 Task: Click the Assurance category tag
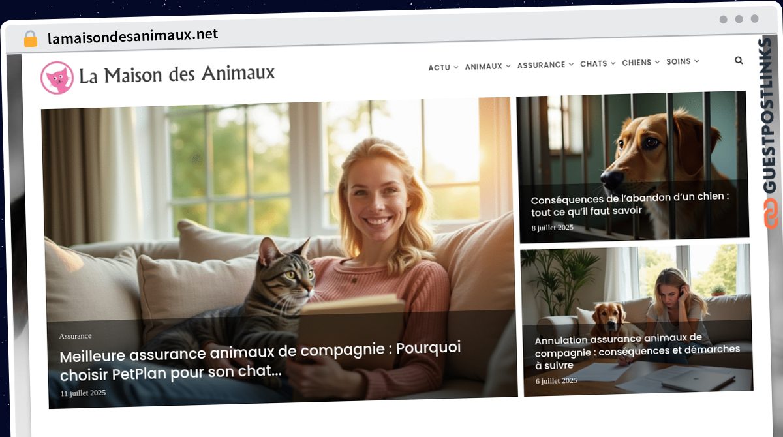pos(75,336)
